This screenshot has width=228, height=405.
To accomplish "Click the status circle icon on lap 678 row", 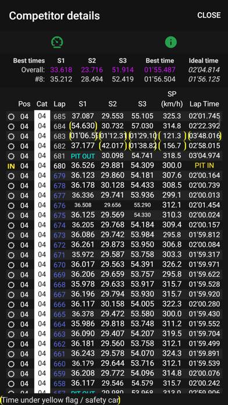I will [11, 186].
